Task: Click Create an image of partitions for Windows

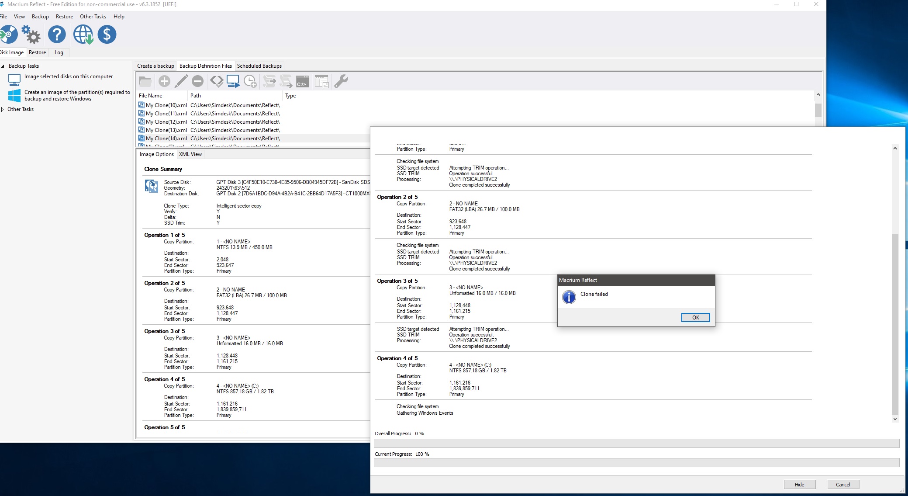Action: pyautogui.click(x=77, y=95)
